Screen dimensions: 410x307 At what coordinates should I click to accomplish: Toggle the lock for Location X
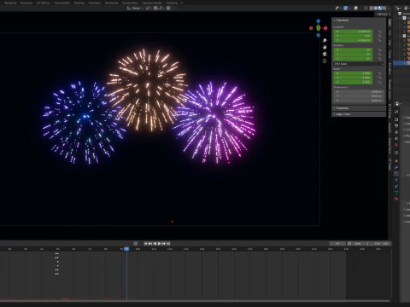click(x=379, y=32)
